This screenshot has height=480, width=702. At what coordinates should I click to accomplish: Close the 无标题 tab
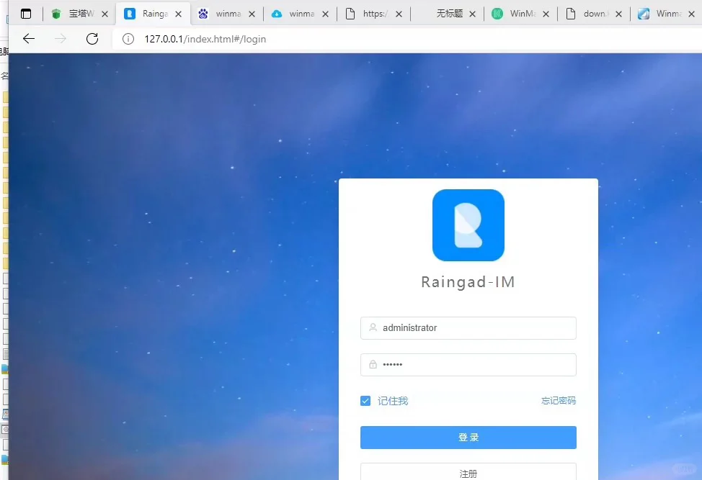[x=472, y=14]
